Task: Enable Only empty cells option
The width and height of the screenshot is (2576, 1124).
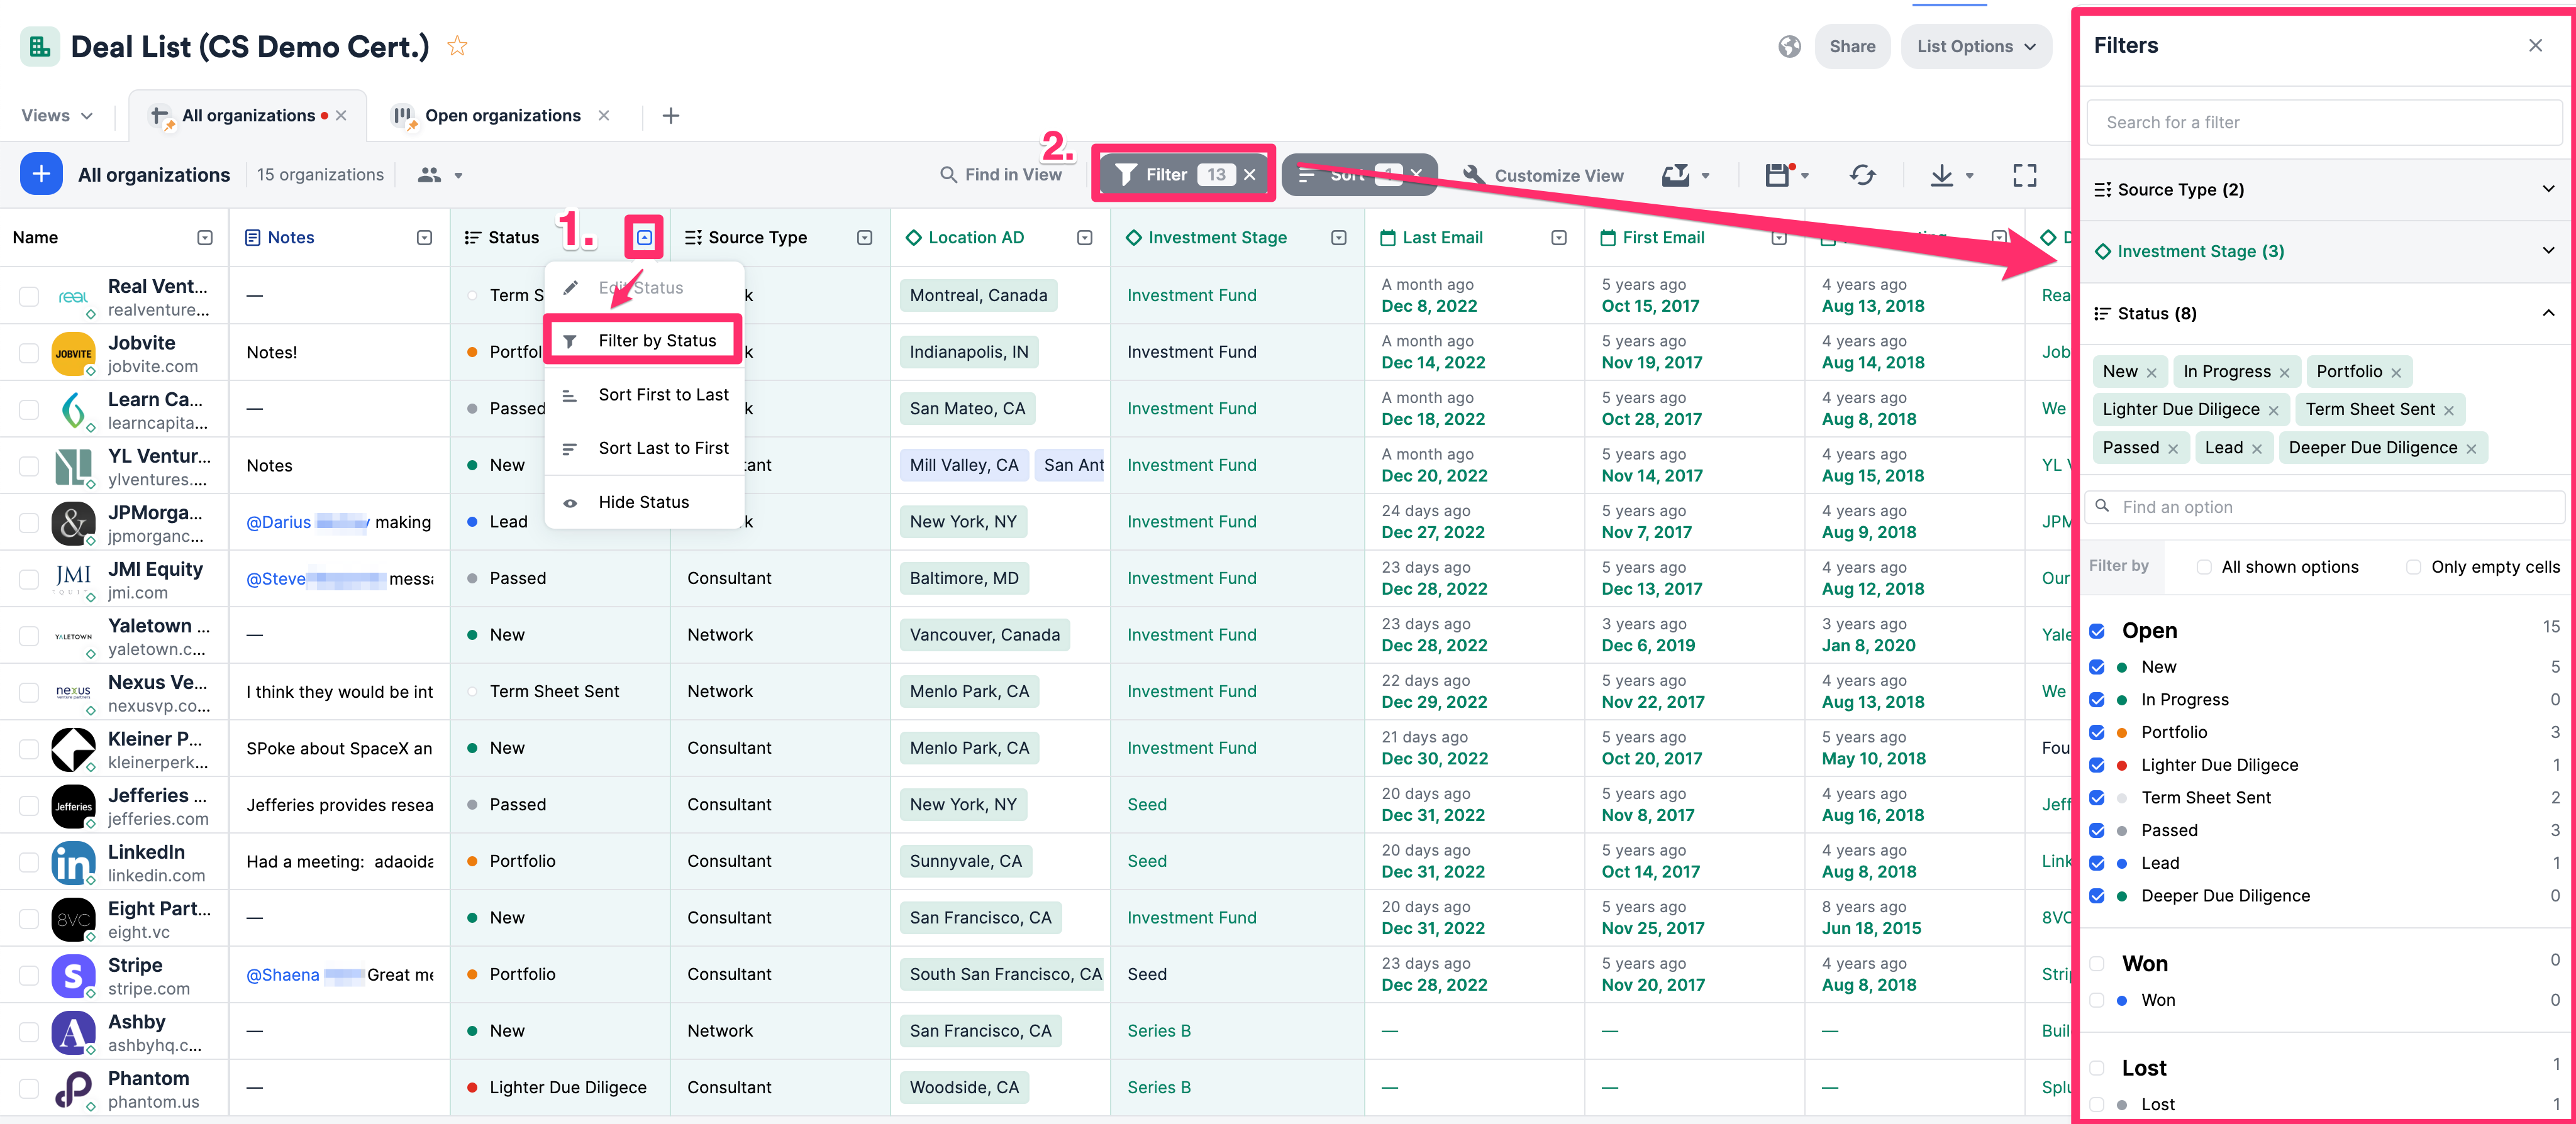Action: (2413, 567)
